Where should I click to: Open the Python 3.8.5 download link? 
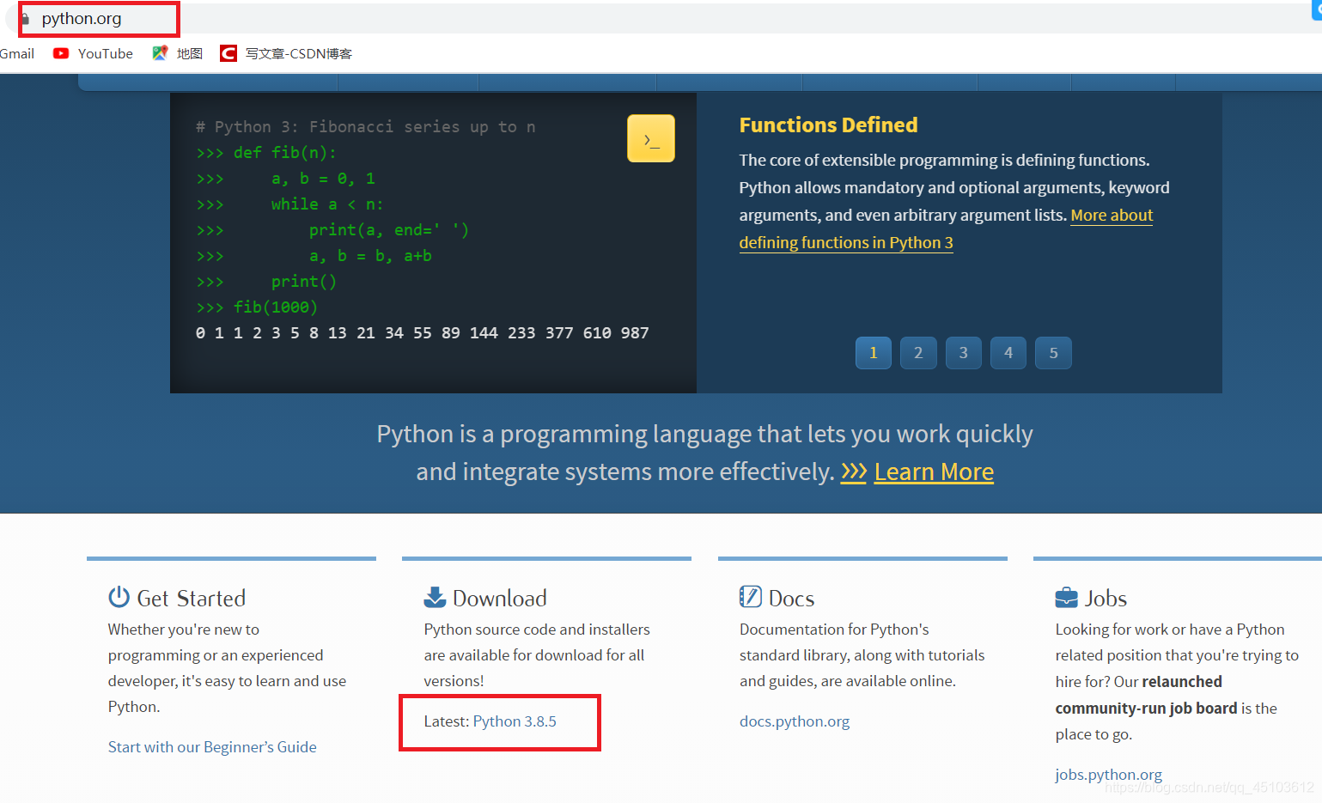click(x=515, y=721)
